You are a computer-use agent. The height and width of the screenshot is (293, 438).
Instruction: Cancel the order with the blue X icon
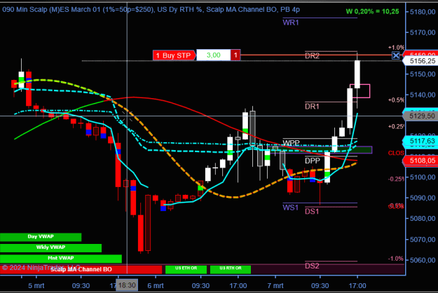click(x=396, y=55)
